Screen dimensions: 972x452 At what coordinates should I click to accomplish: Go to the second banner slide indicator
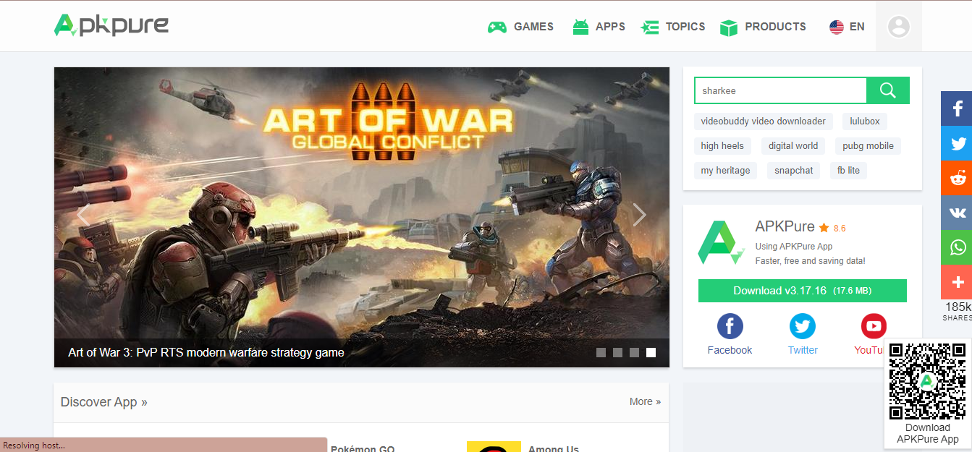coord(617,353)
